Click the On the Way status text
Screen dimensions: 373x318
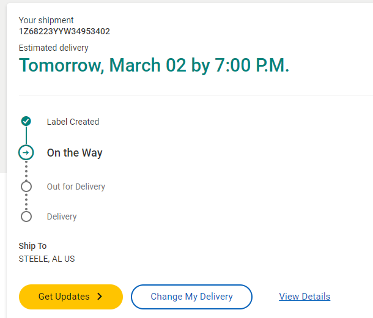pos(75,153)
